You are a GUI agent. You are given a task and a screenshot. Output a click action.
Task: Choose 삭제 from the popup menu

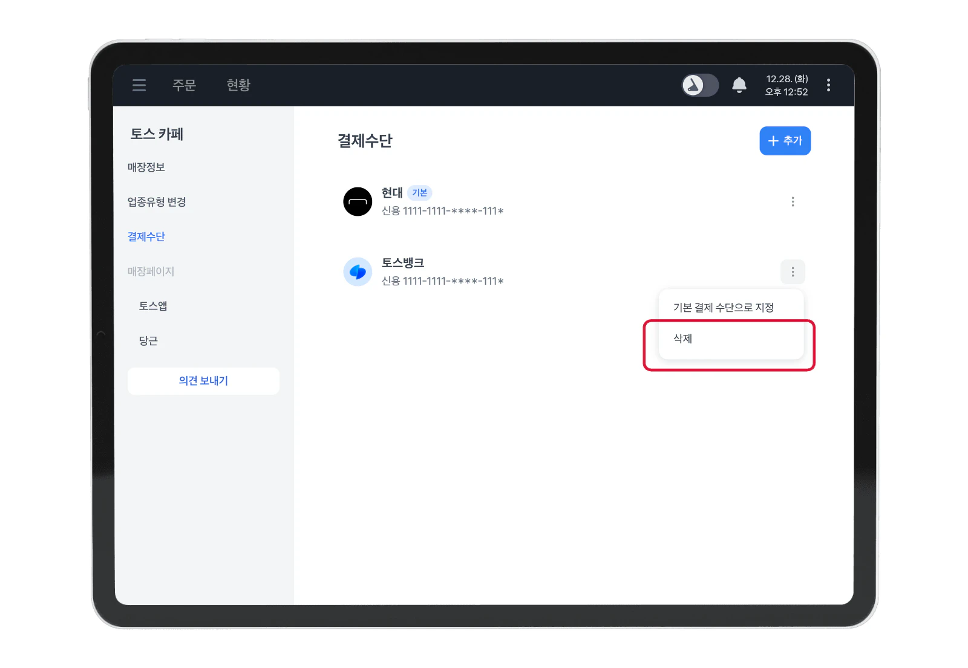(x=731, y=339)
